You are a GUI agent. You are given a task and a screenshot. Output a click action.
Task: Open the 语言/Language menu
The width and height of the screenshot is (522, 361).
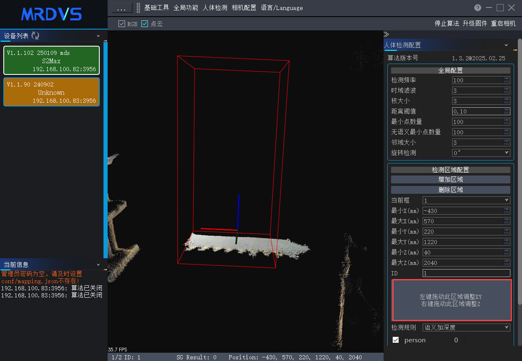tap(282, 8)
